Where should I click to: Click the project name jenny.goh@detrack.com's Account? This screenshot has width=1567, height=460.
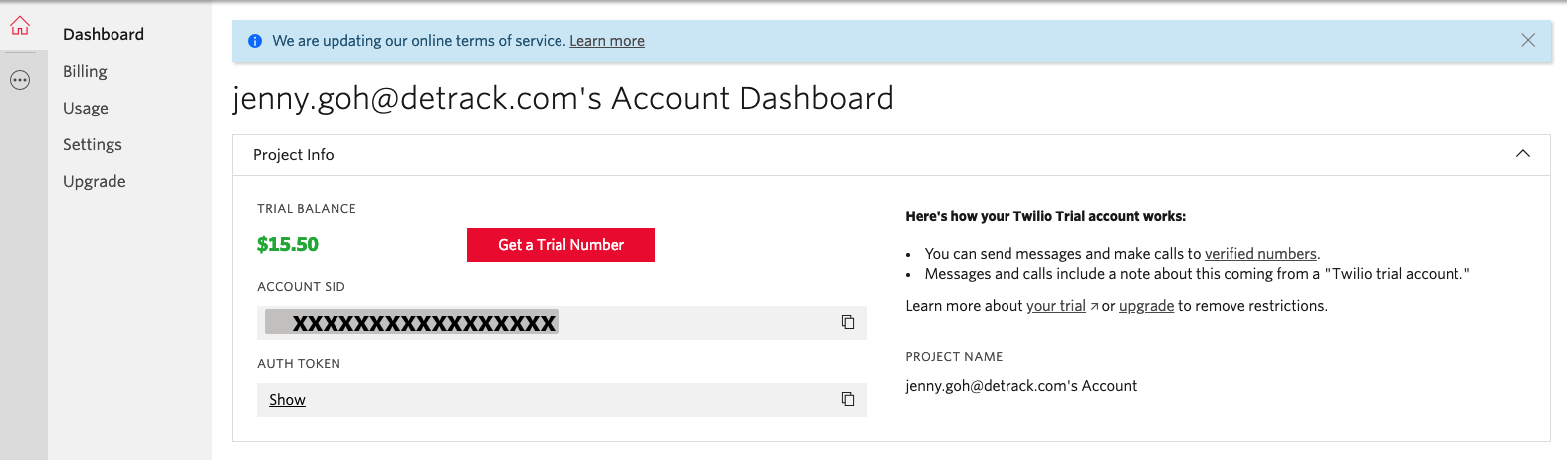tap(1021, 386)
